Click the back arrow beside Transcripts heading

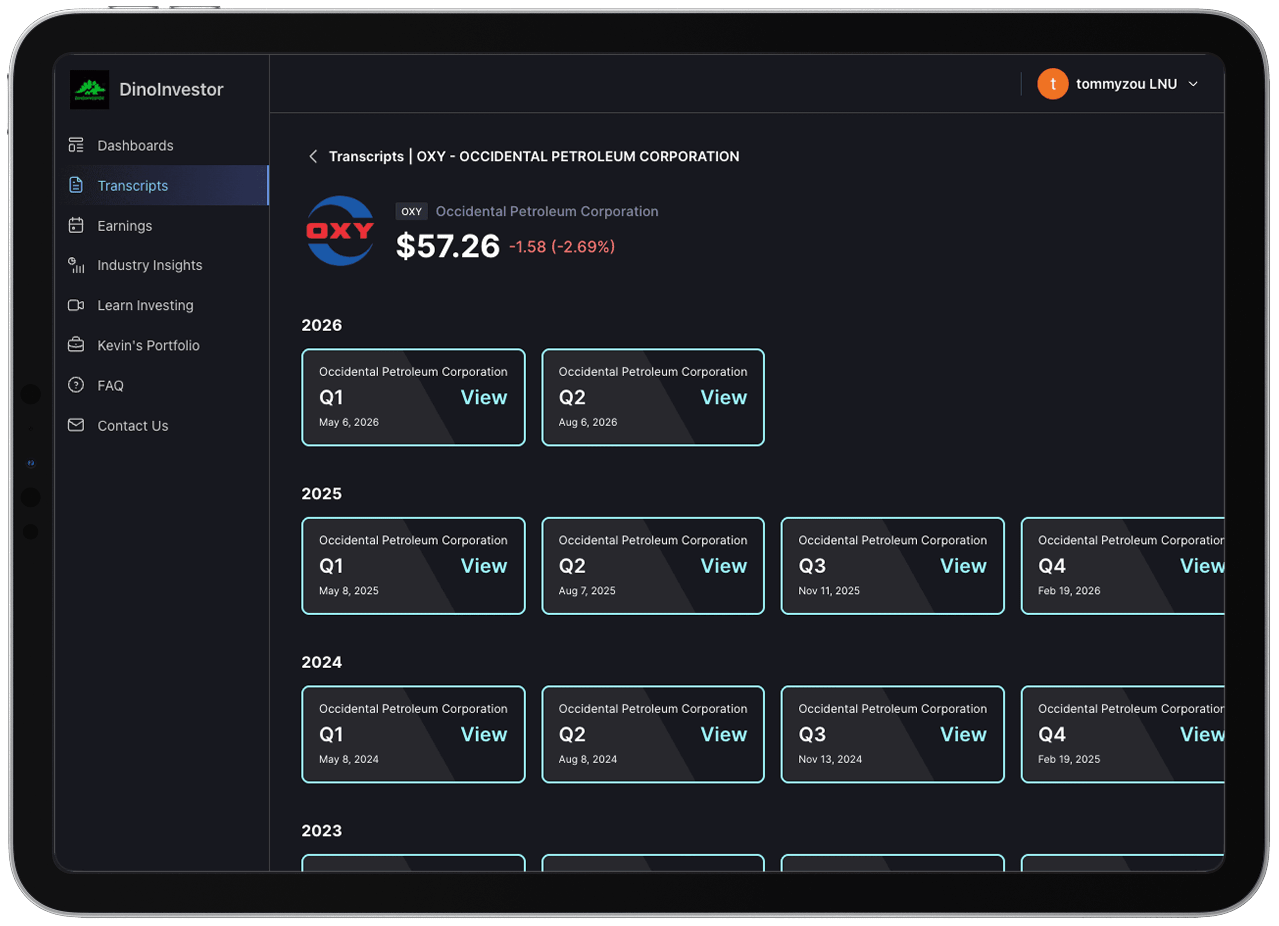click(x=313, y=156)
